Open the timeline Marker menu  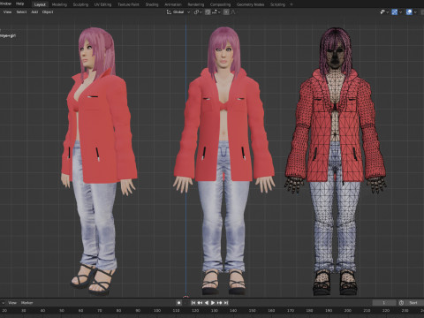[x=26, y=303]
